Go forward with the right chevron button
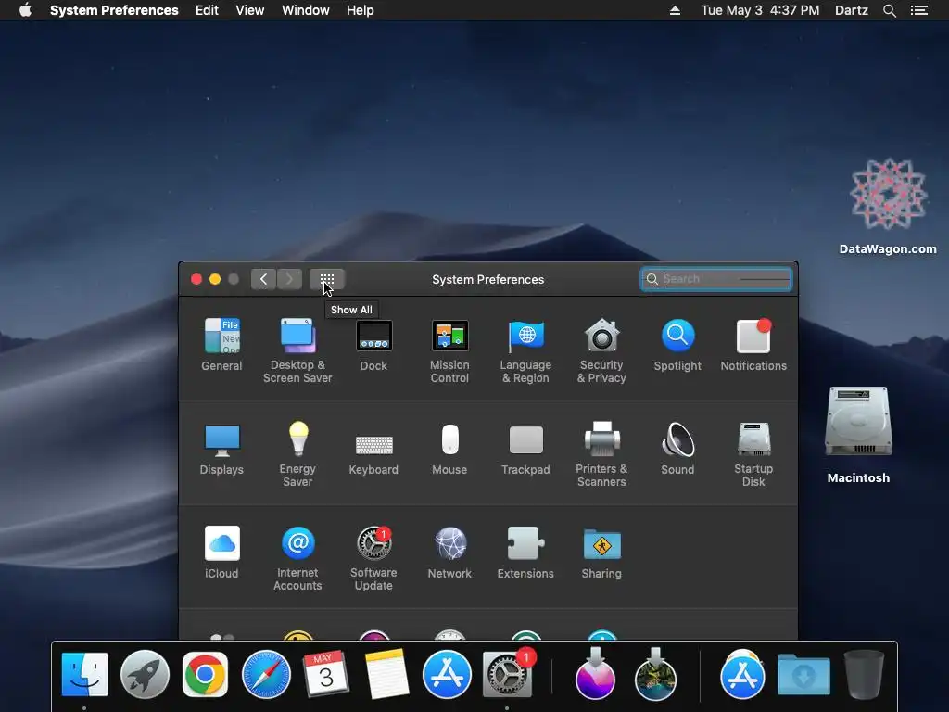949x712 pixels. click(x=289, y=279)
